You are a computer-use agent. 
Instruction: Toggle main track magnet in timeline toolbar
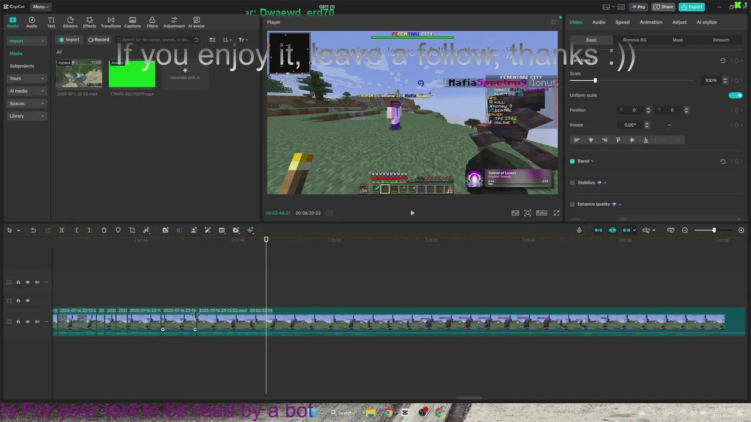pos(598,230)
